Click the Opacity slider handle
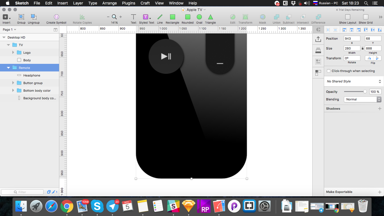The width and height of the screenshot is (384, 216). pyautogui.click(x=365, y=92)
